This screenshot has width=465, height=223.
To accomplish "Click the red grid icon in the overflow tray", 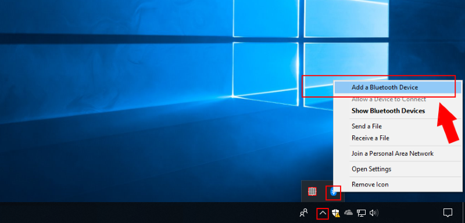I will click(312, 192).
